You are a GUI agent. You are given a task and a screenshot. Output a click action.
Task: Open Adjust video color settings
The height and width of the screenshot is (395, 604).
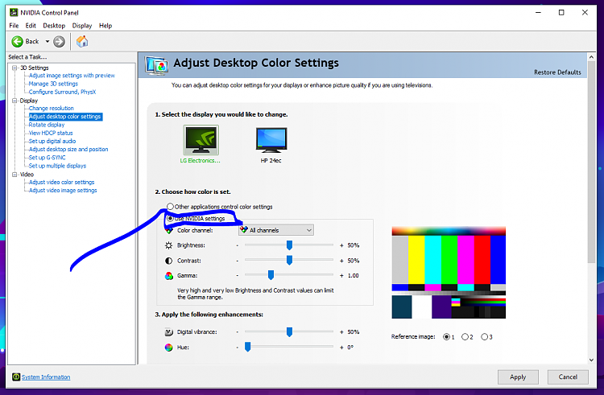click(62, 182)
